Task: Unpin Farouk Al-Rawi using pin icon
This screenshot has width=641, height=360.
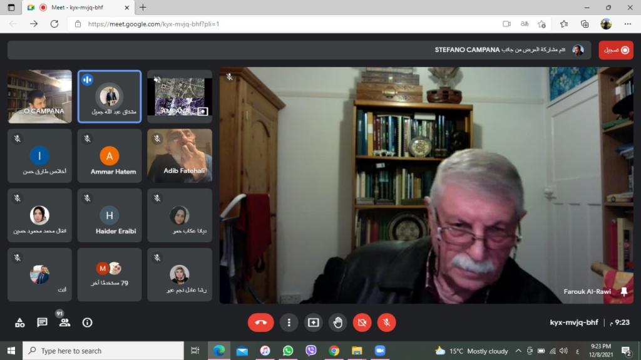Action: [623, 292]
